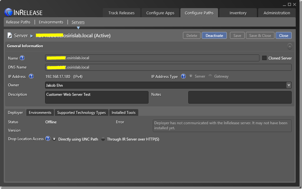This screenshot has height=189, width=302.
Task: Click the Delete button
Action: pyautogui.click(x=192, y=36)
